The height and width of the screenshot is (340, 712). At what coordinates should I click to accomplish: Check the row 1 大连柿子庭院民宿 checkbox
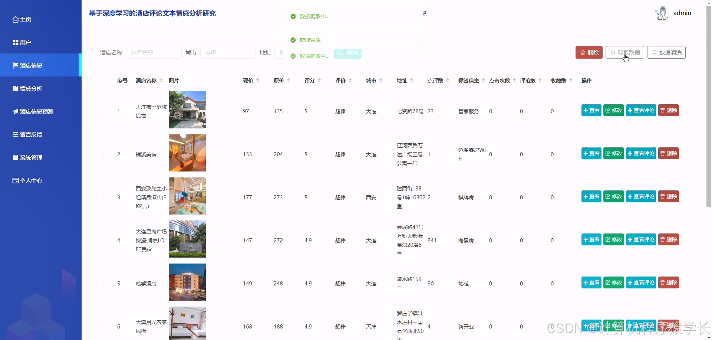click(x=101, y=111)
